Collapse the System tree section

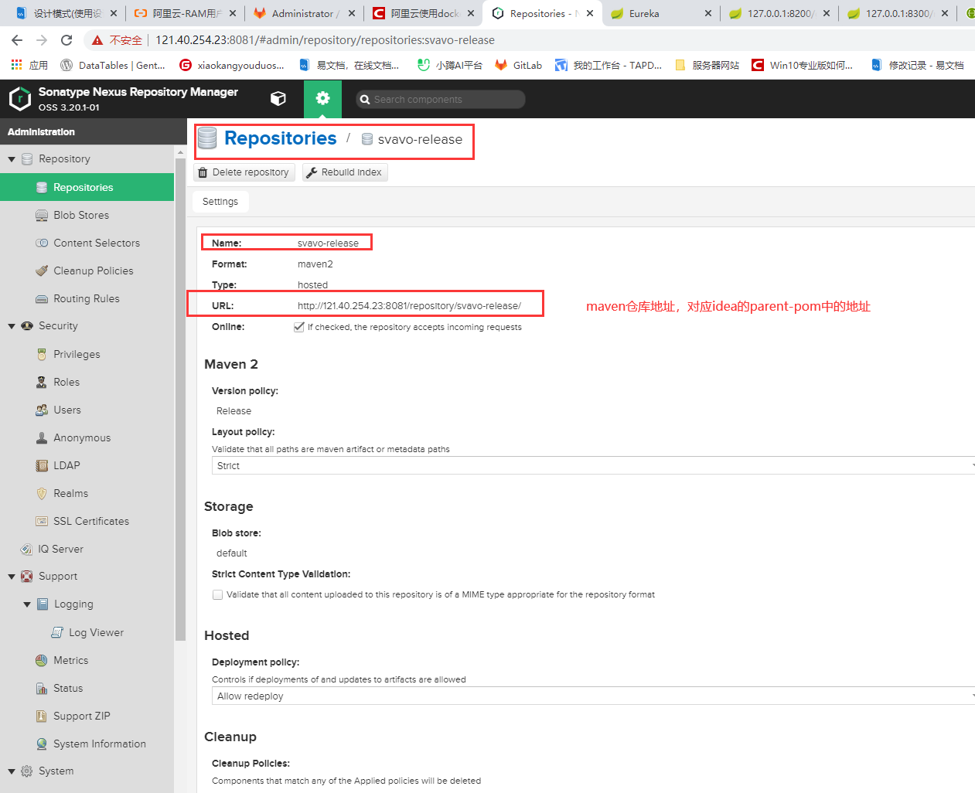(x=12, y=771)
